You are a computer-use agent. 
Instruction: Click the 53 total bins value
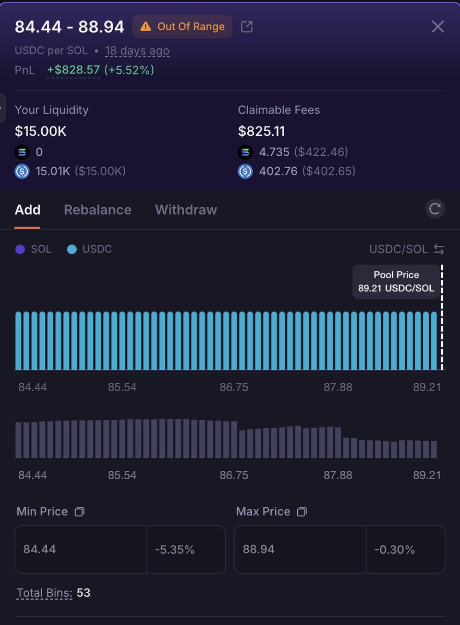pos(83,593)
